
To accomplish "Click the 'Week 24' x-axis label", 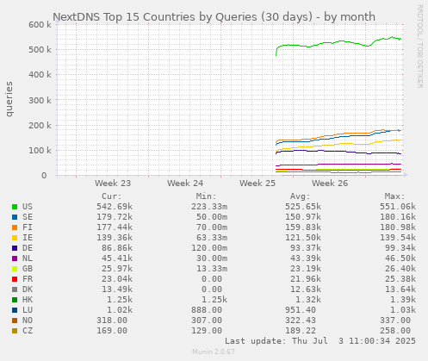I will click(x=185, y=184).
